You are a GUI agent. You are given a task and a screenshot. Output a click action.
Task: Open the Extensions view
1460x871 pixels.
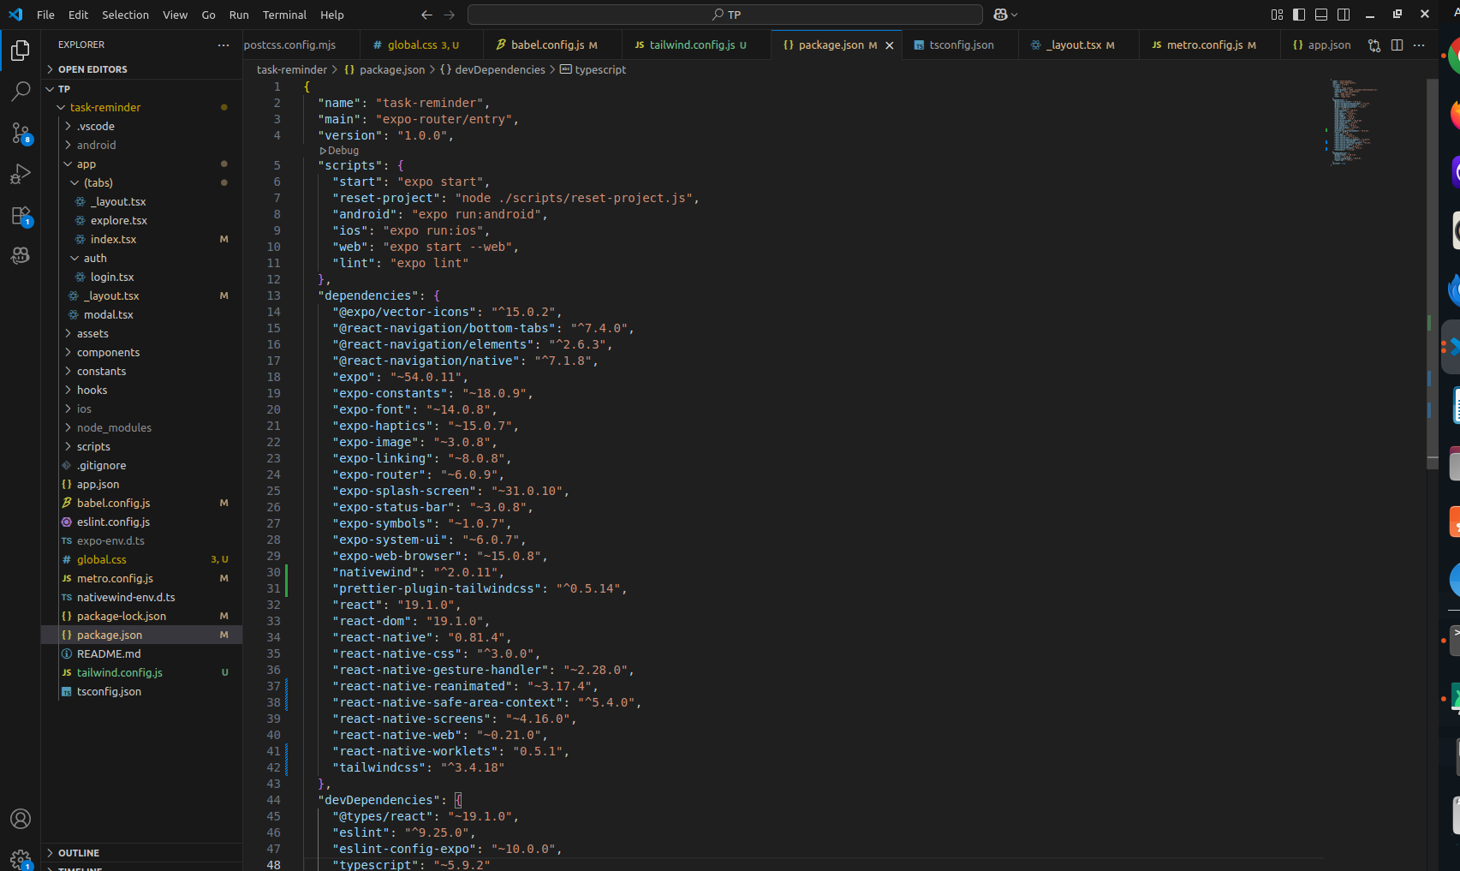click(x=21, y=215)
